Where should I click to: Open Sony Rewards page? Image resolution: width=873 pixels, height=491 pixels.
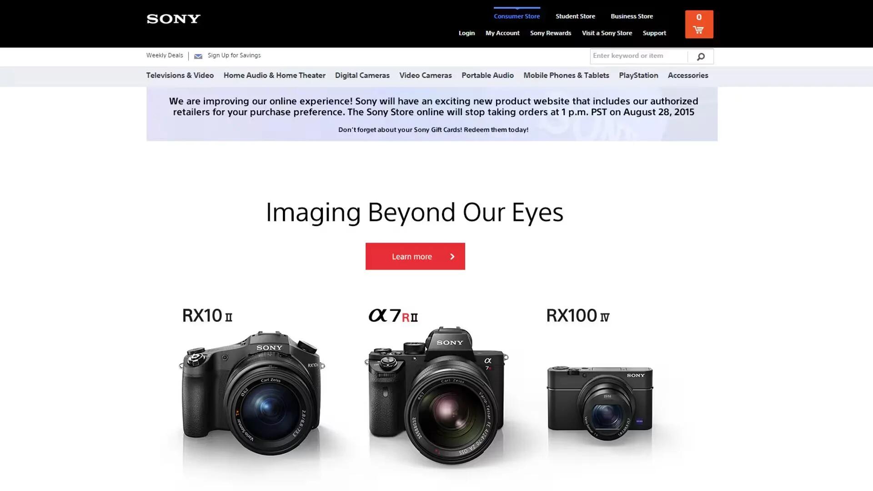tap(551, 33)
